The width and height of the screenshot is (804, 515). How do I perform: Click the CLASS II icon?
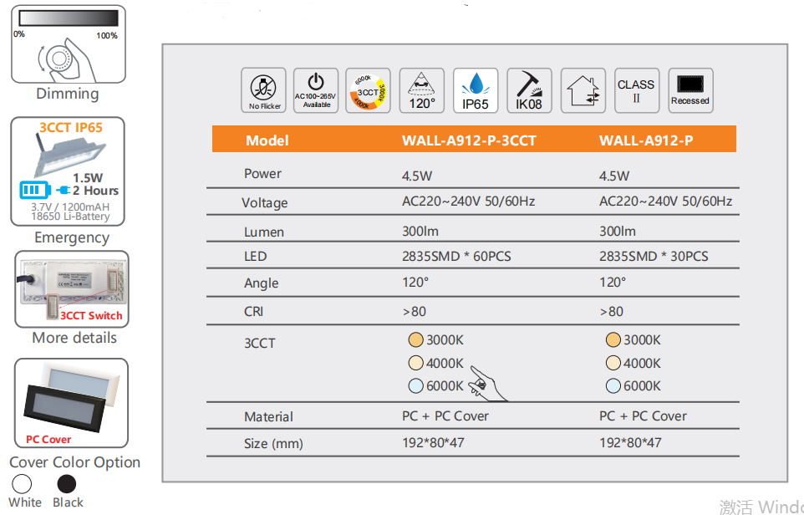pyautogui.click(x=636, y=90)
